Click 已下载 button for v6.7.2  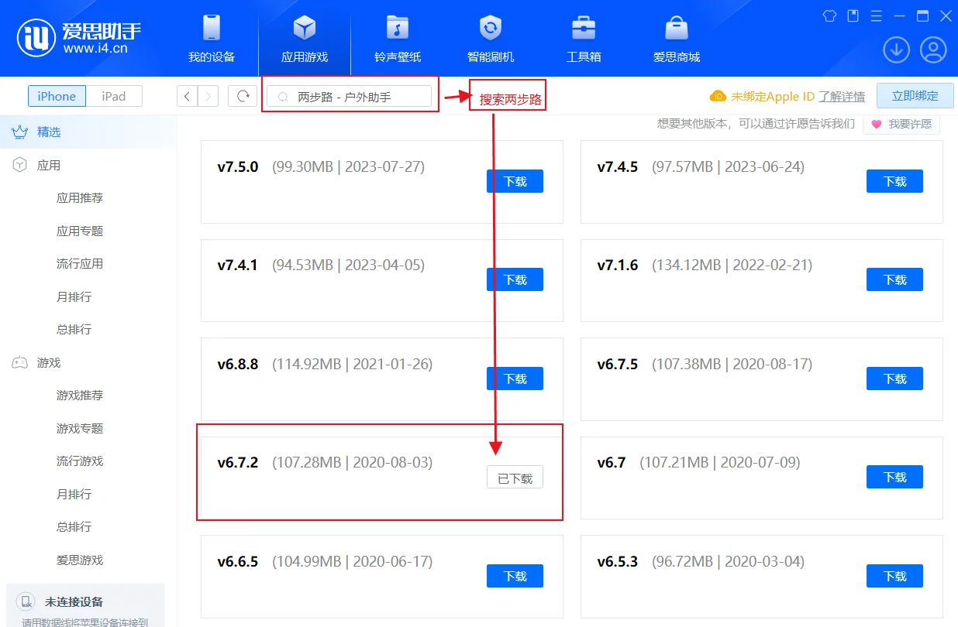515,478
